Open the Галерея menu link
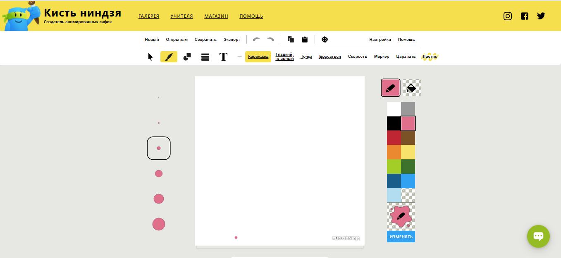561x258 pixels. coord(149,17)
